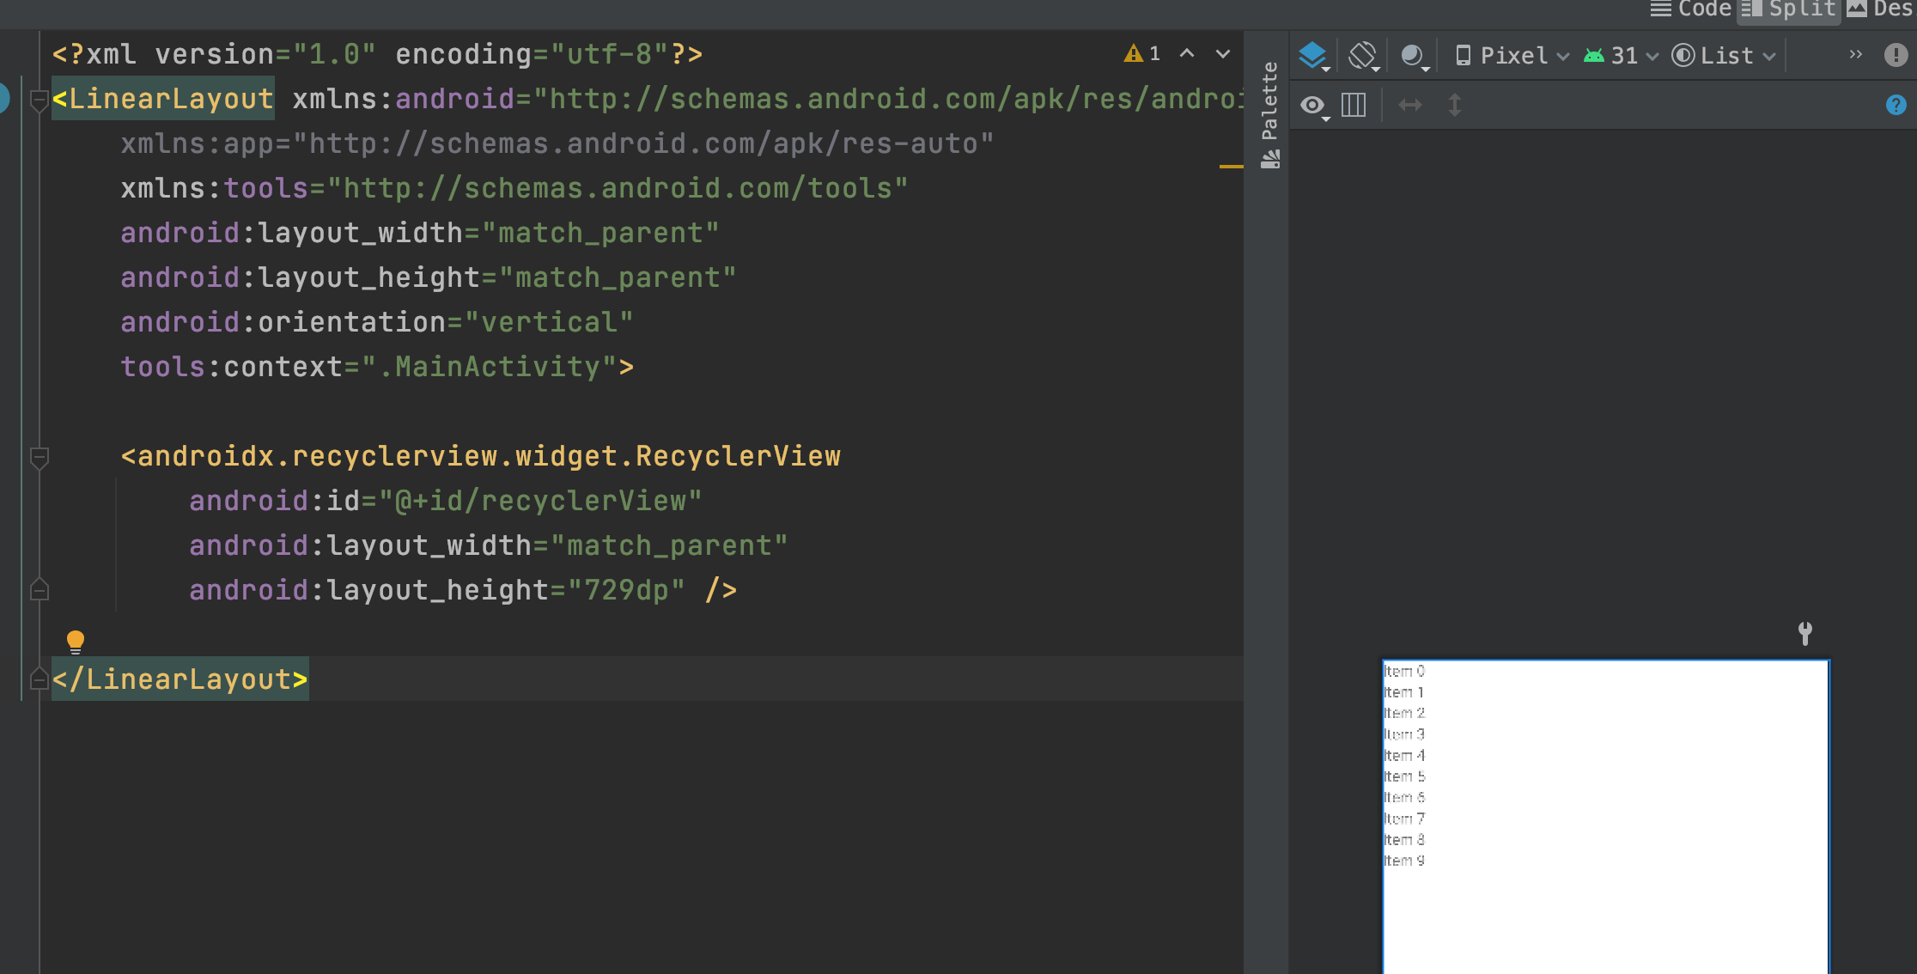Open the List theme dropdown
This screenshot has height=974, width=1917.
tap(1724, 56)
